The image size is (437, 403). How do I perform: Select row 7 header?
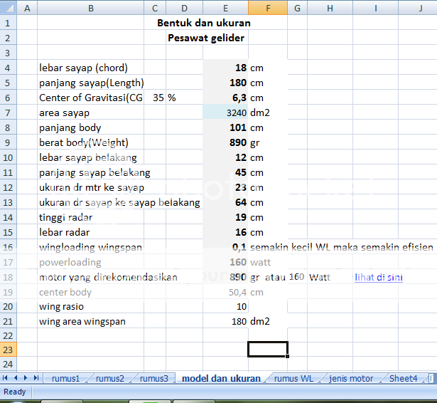(x=9, y=112)
